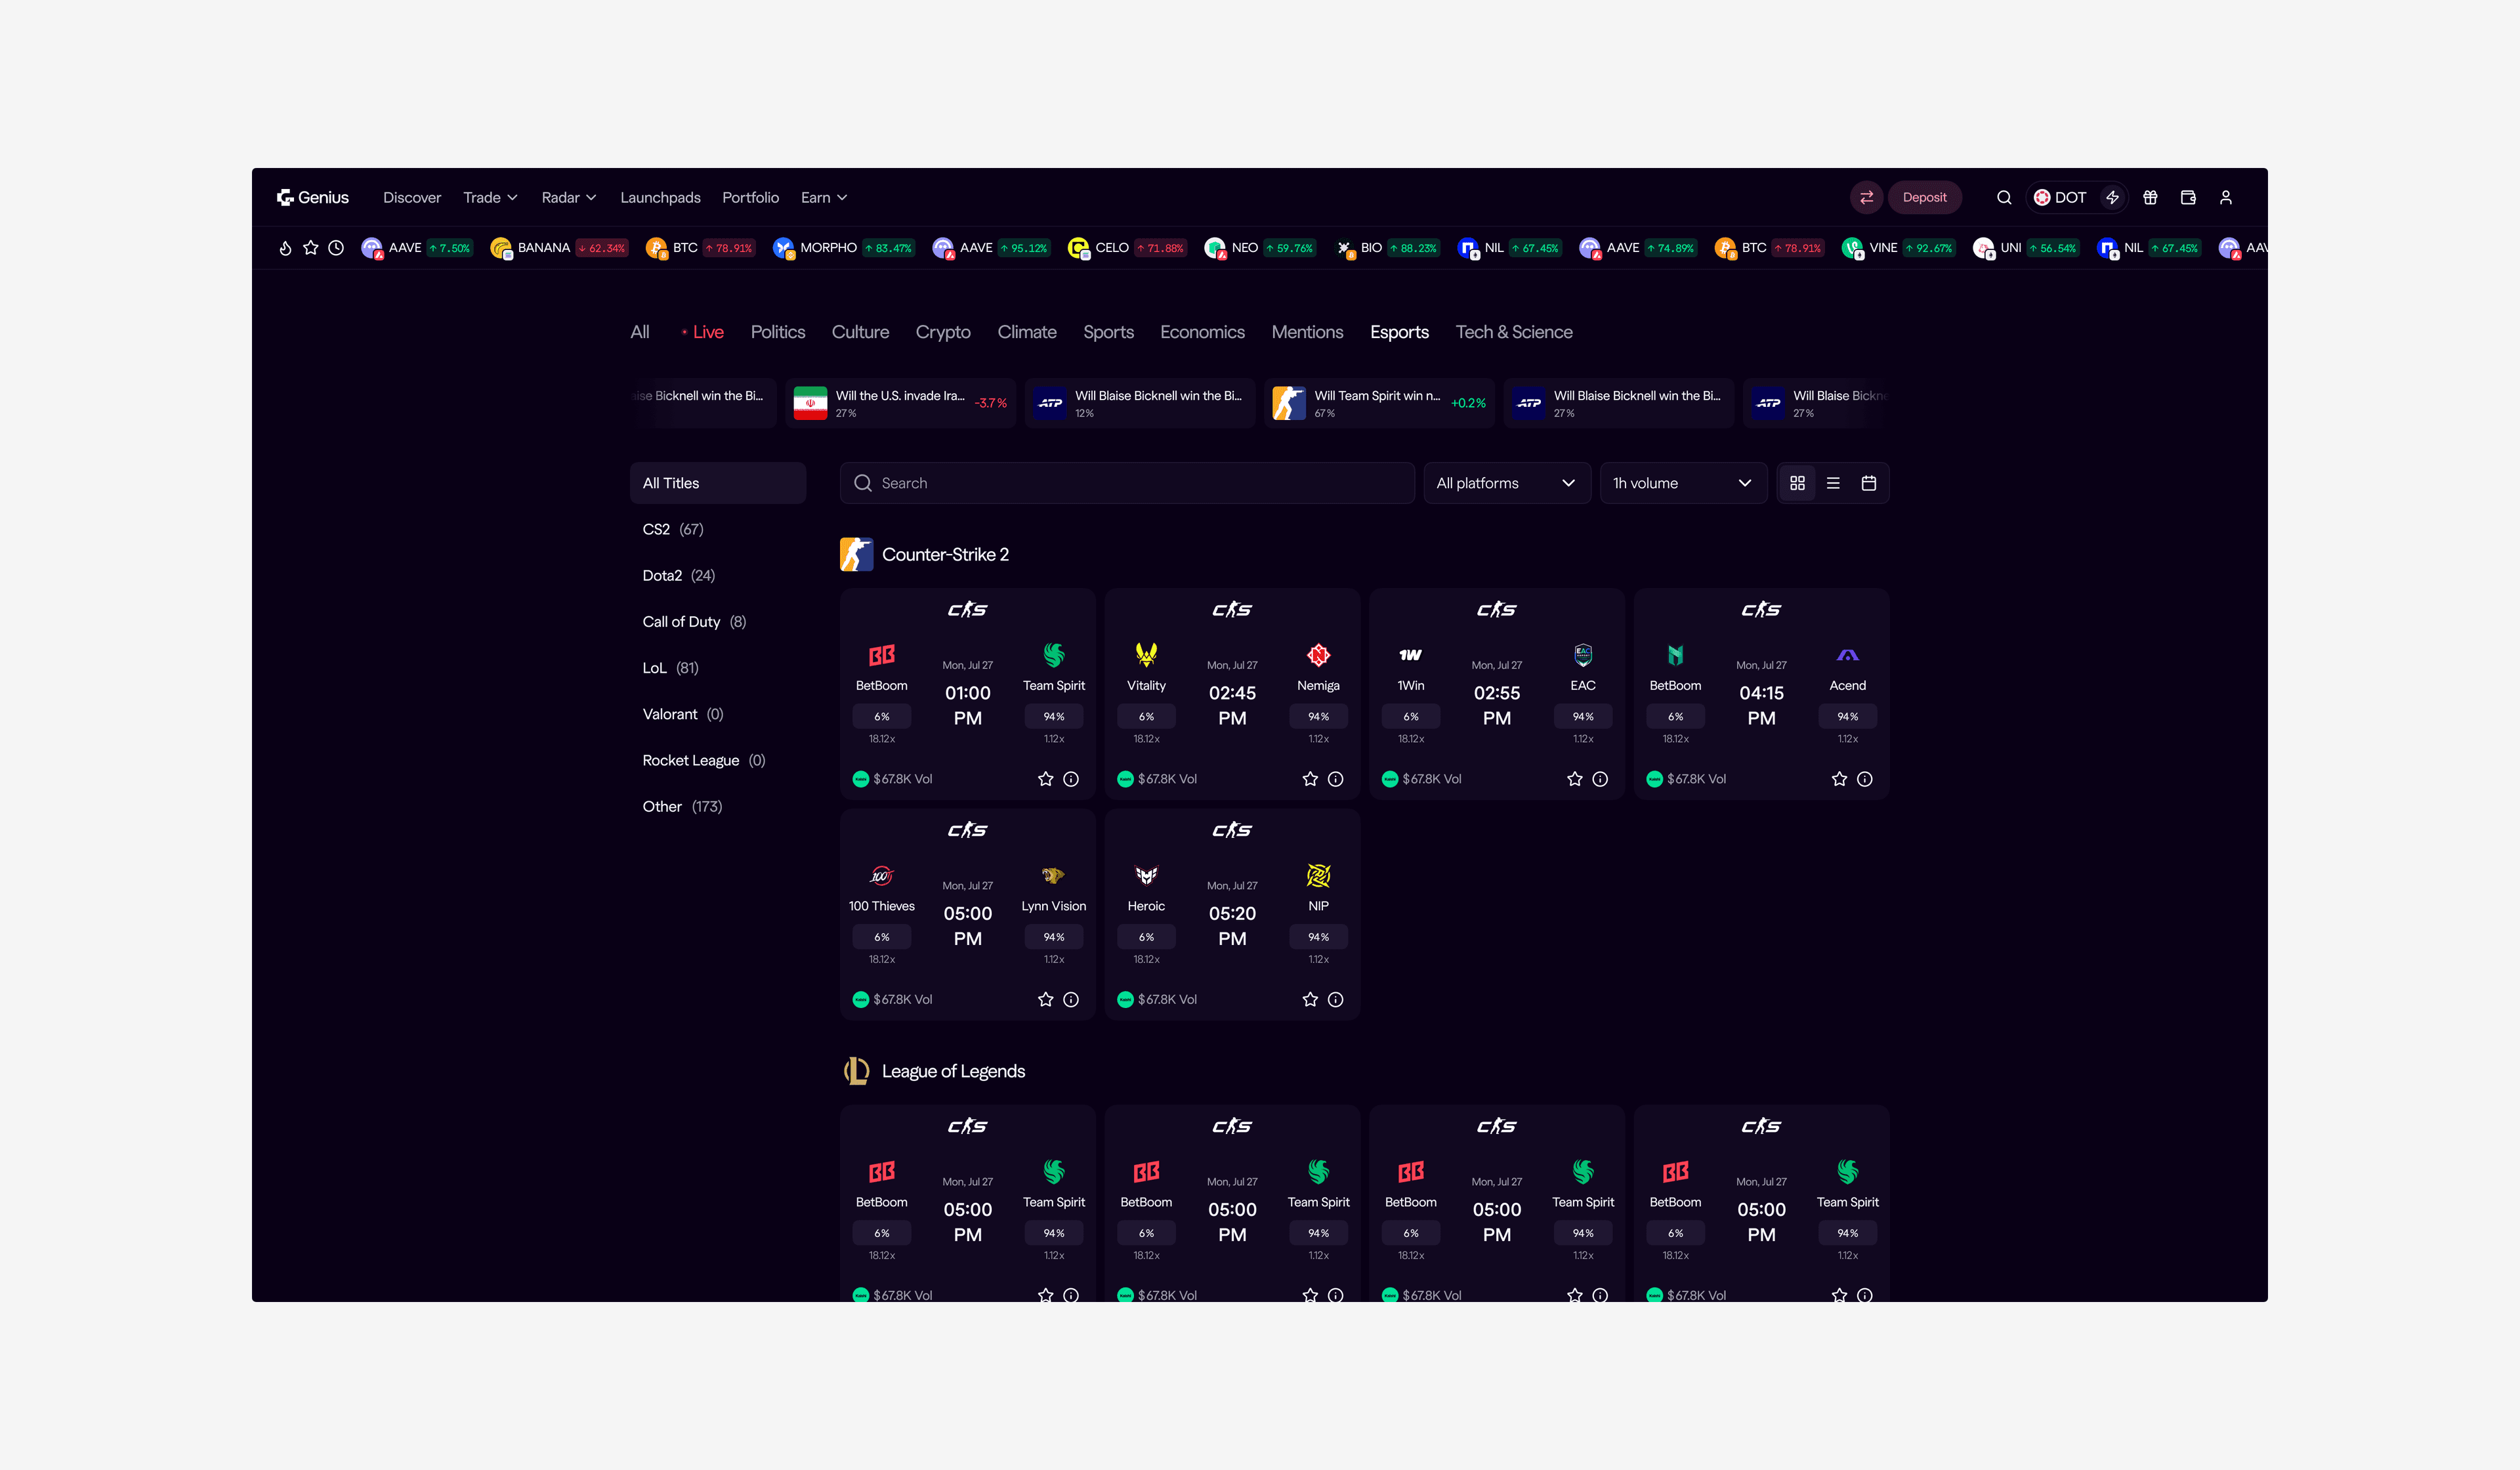Switch to grid view layout

pyautogui.click(x=1797, y=483)
